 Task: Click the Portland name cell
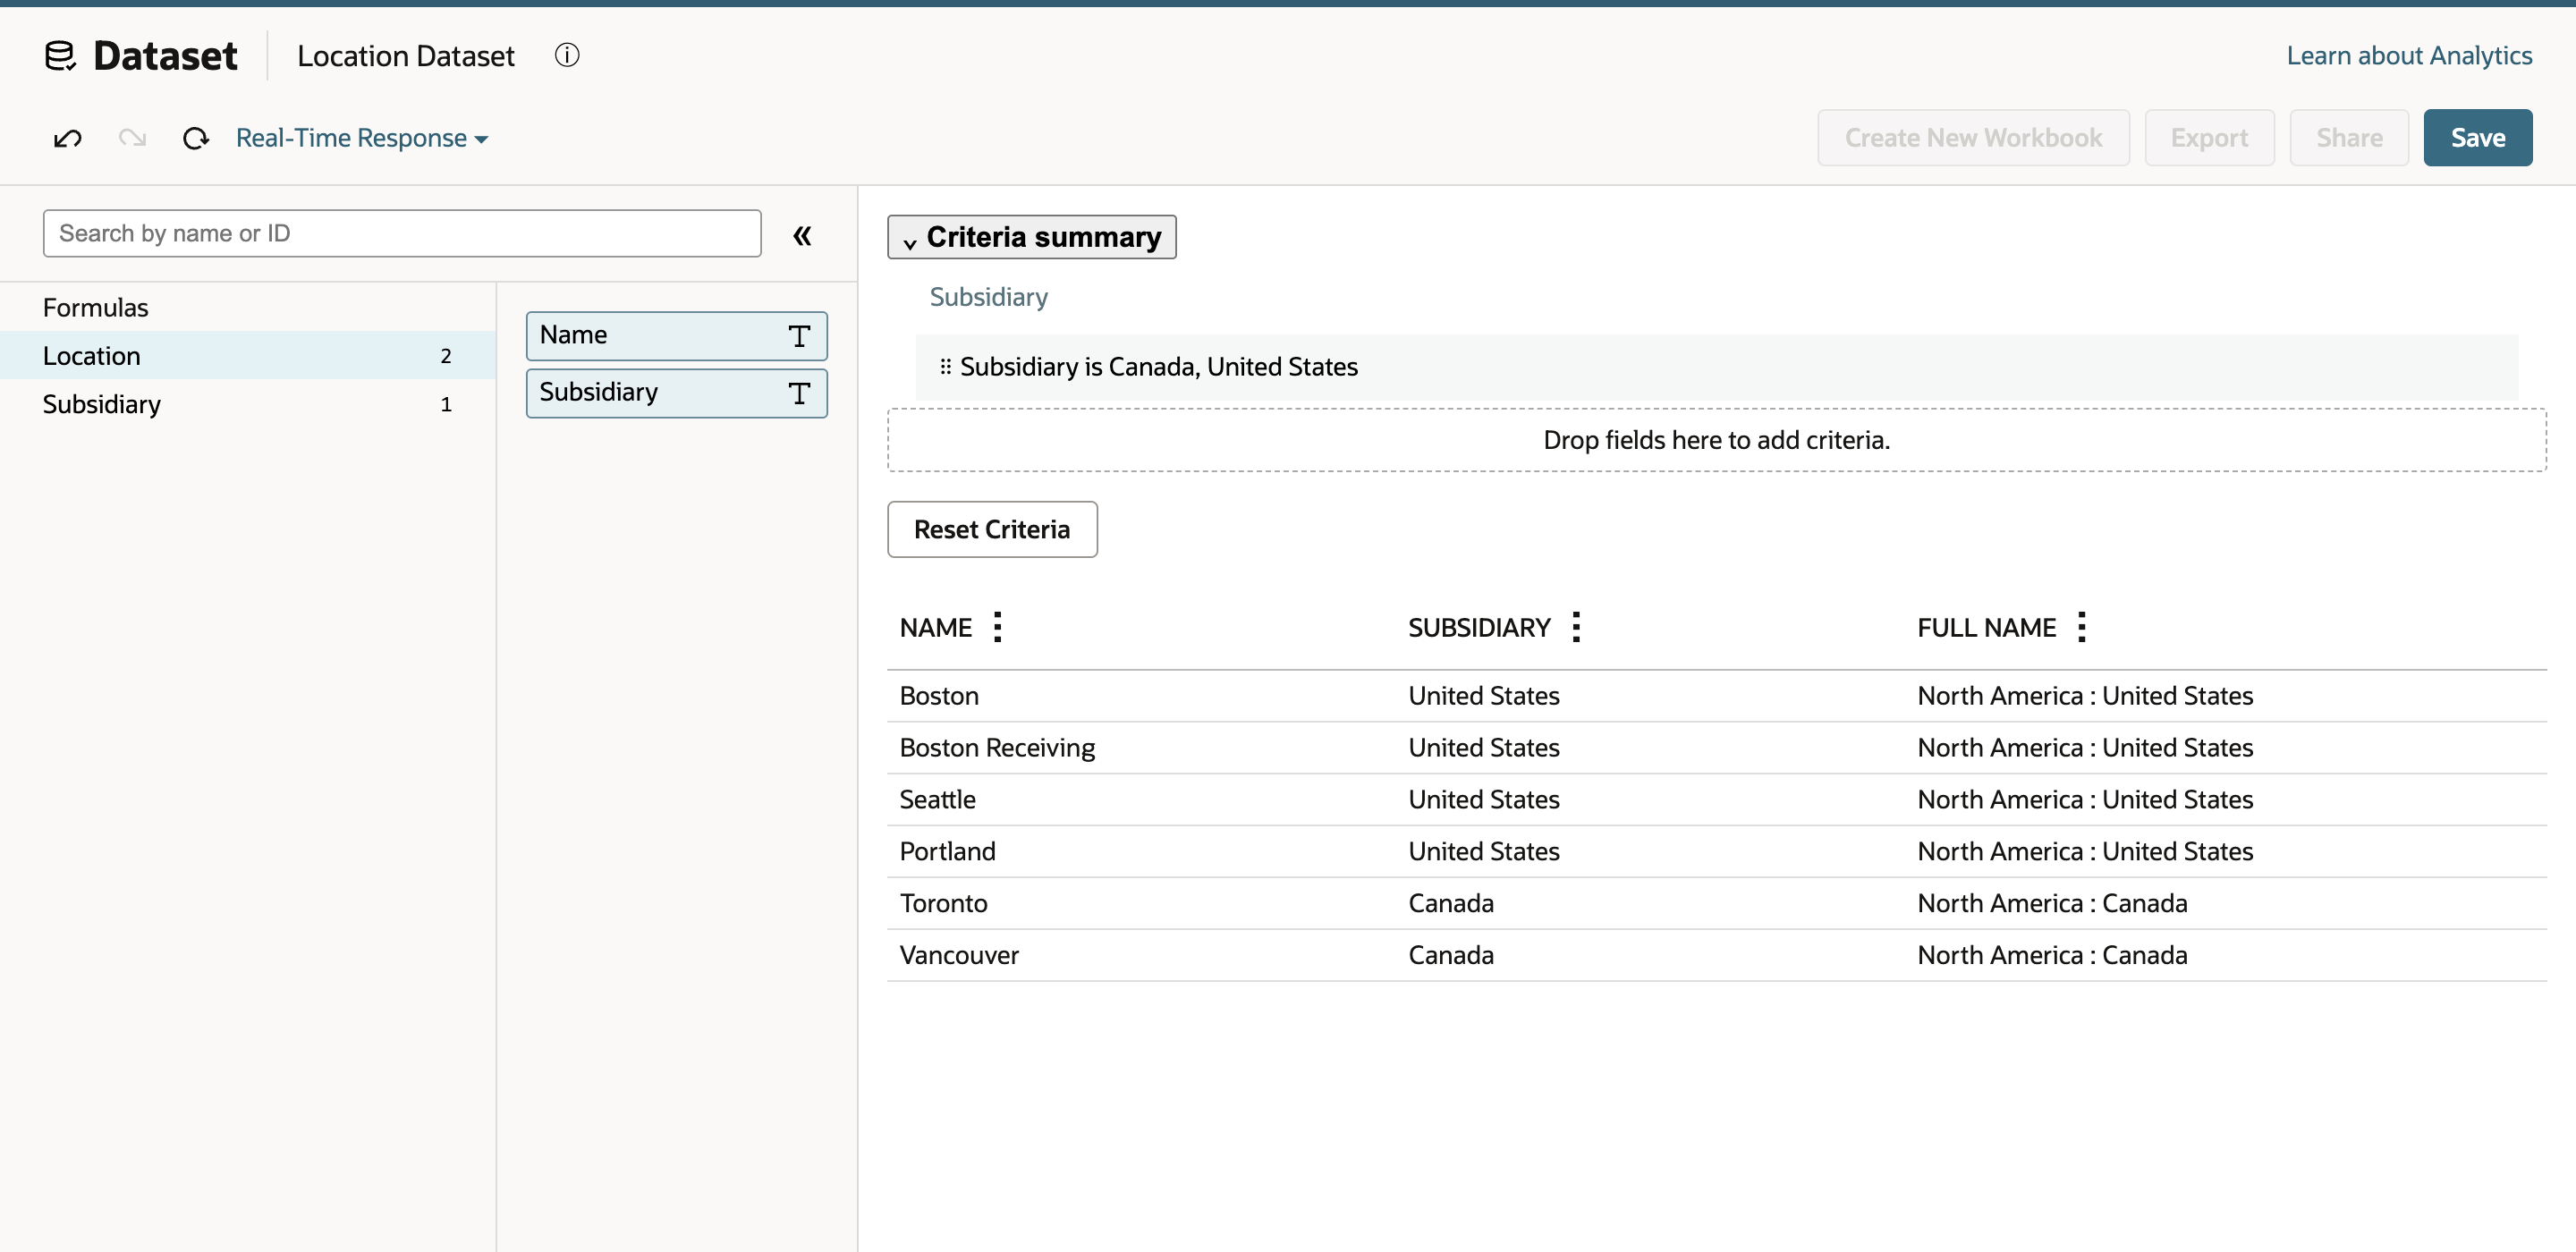[x=947, y=852]
